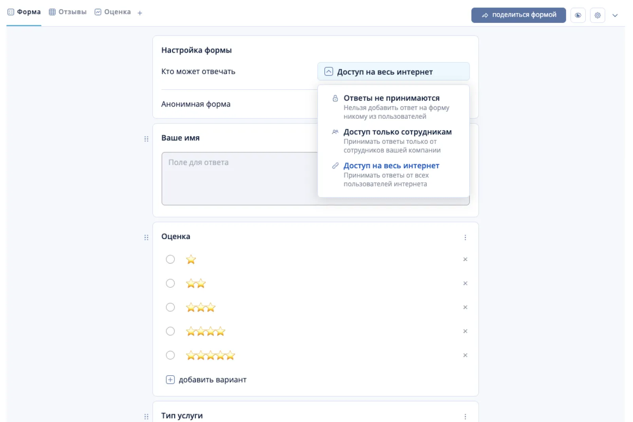The width and height of the screenshot is (633, 422).
Task: Open the Оценка block options menu
Action: (465, 238)
